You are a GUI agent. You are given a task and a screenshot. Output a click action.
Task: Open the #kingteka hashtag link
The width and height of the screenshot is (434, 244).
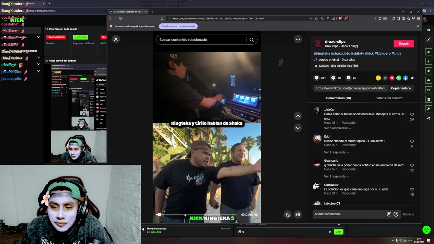(322, 53)
